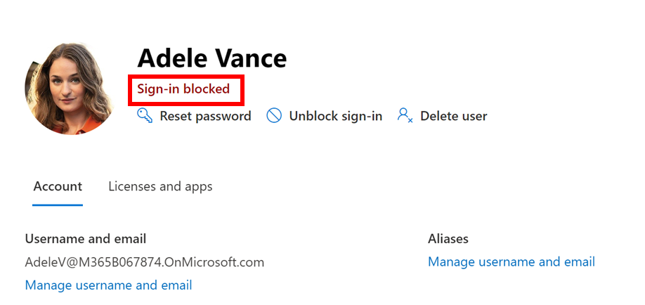
Task: Click the red Sign-in blocked status text
Action: point(183,89)
